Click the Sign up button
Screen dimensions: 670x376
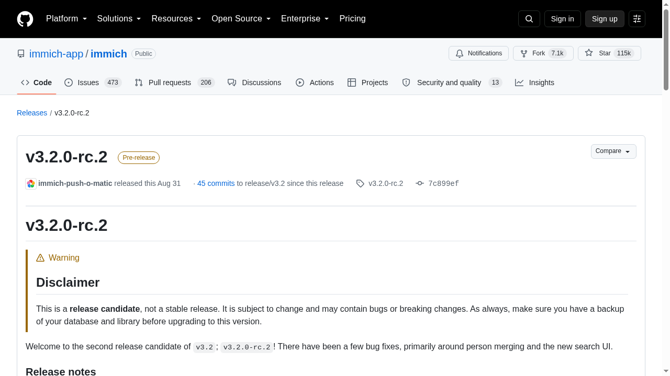(605, 19)
